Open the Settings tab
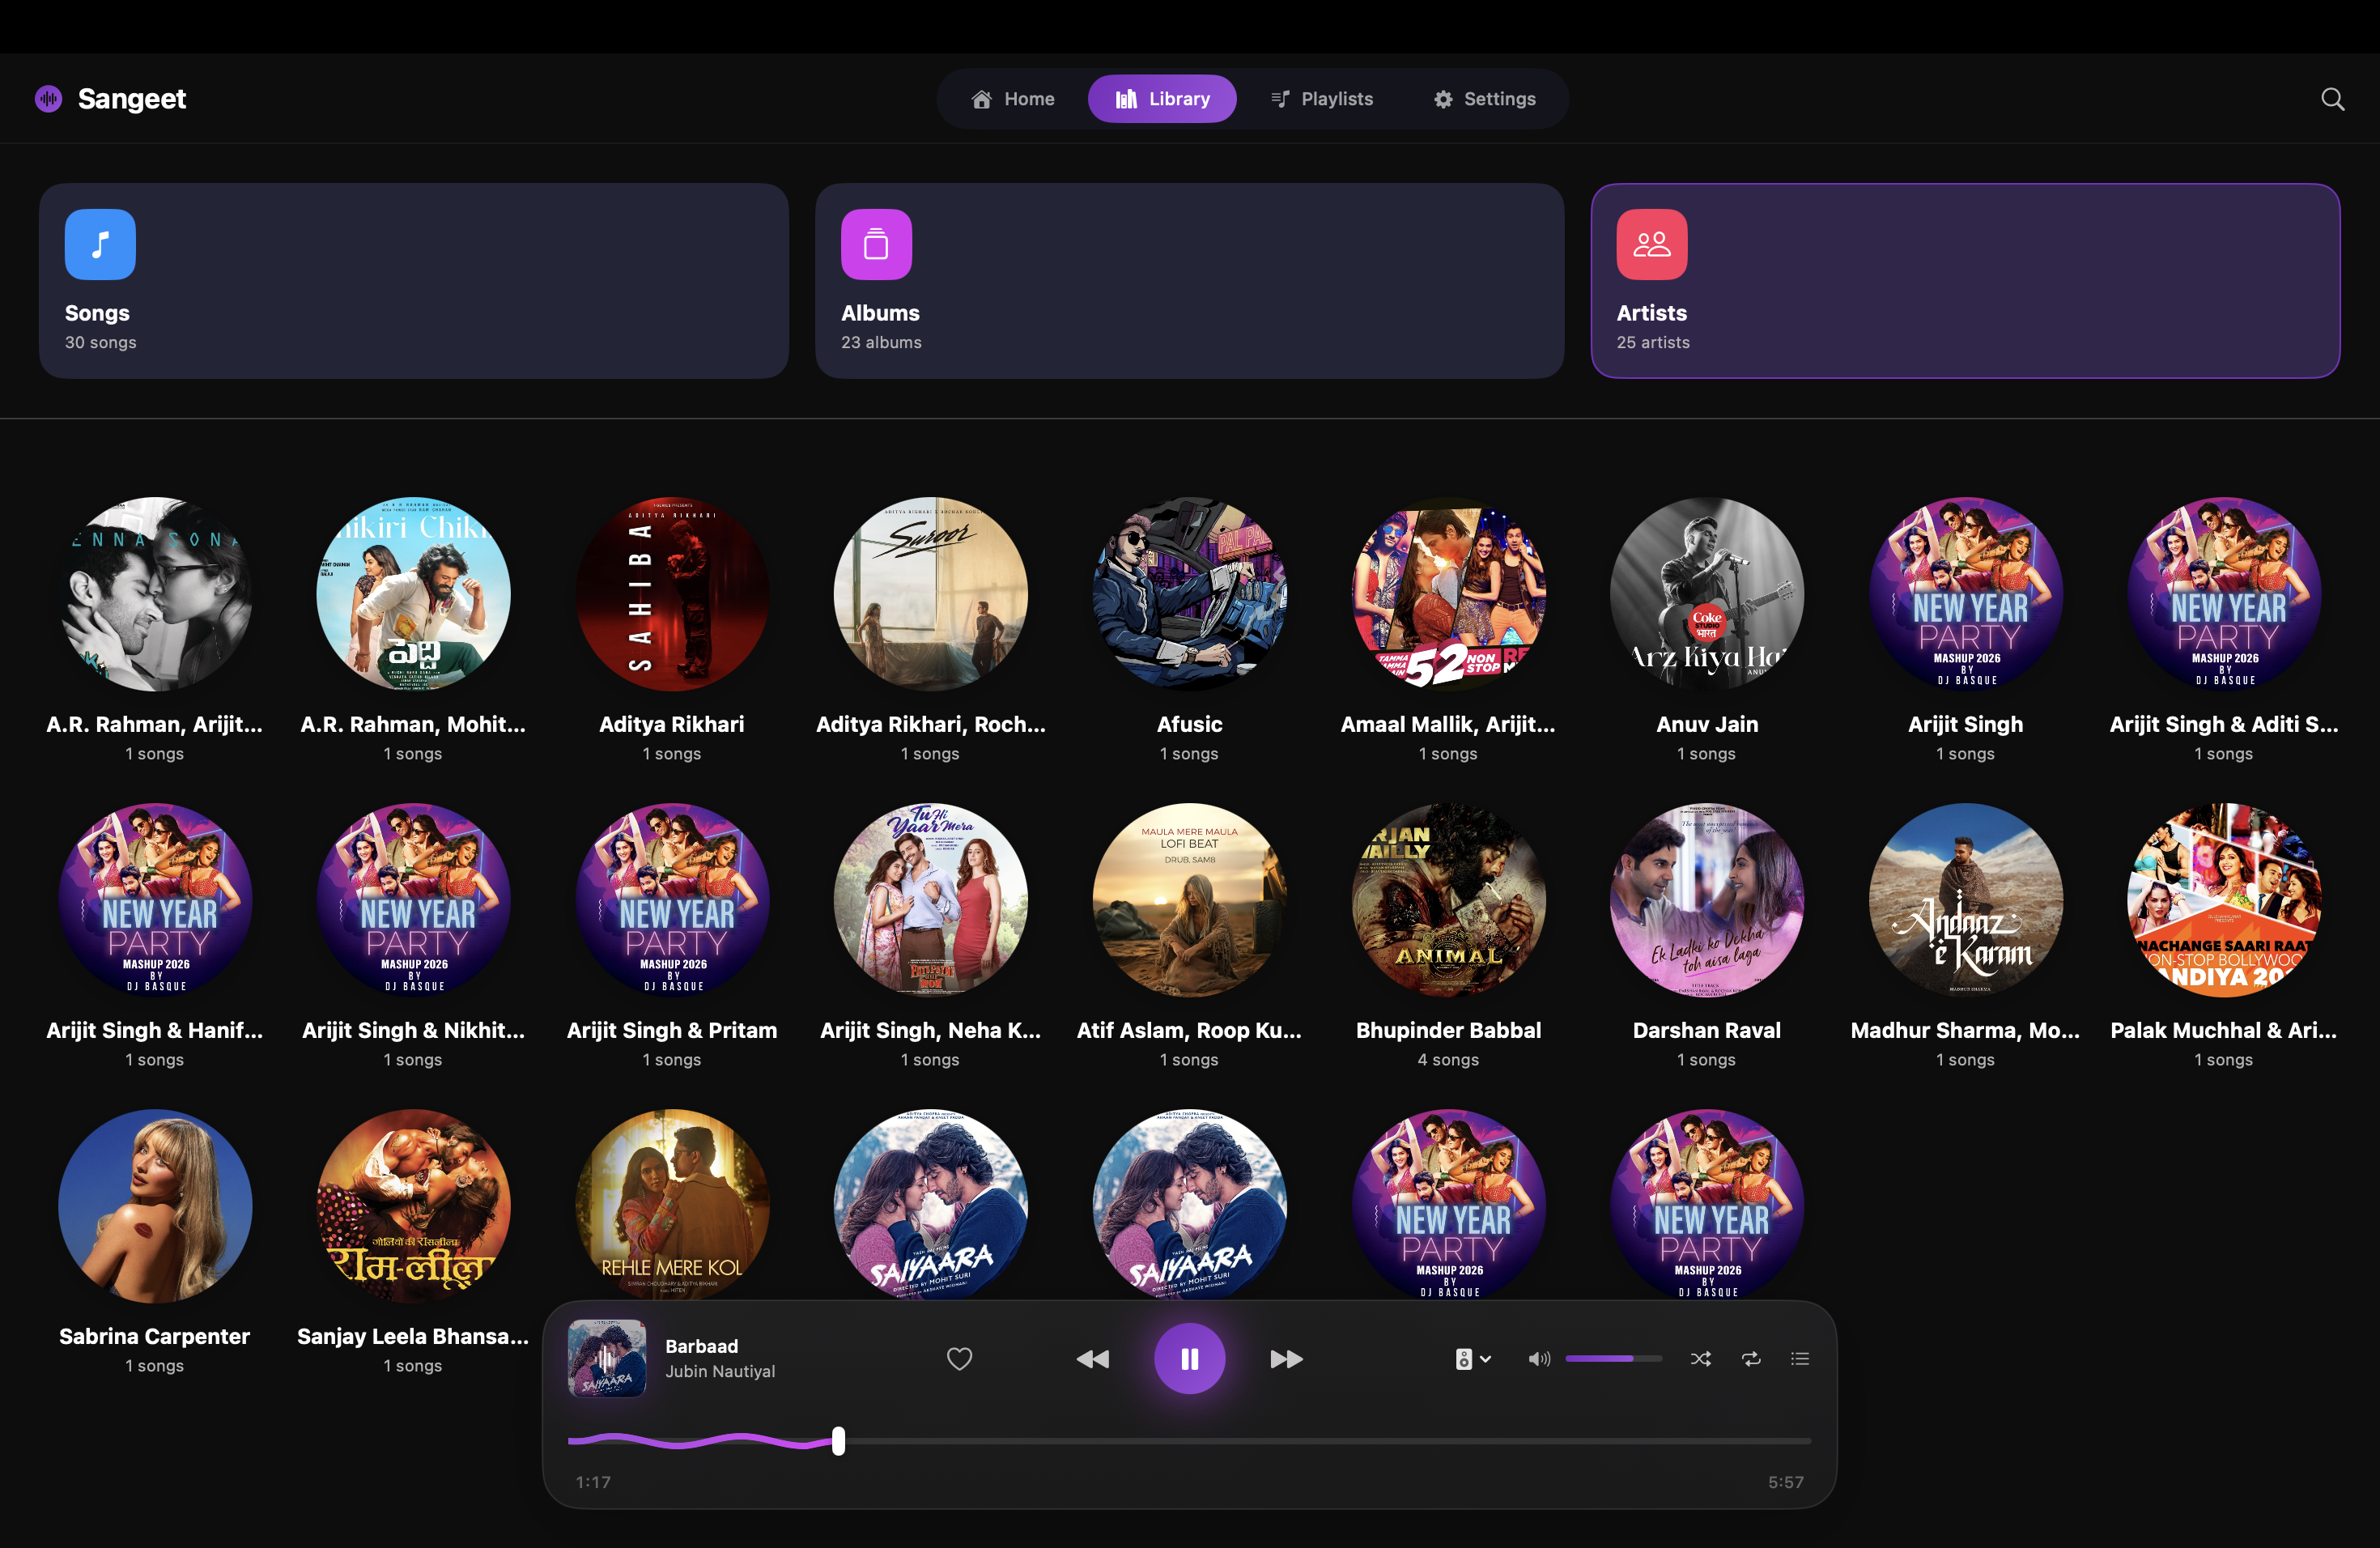Screen dimensions: 2380x1548 [1484, 98]
